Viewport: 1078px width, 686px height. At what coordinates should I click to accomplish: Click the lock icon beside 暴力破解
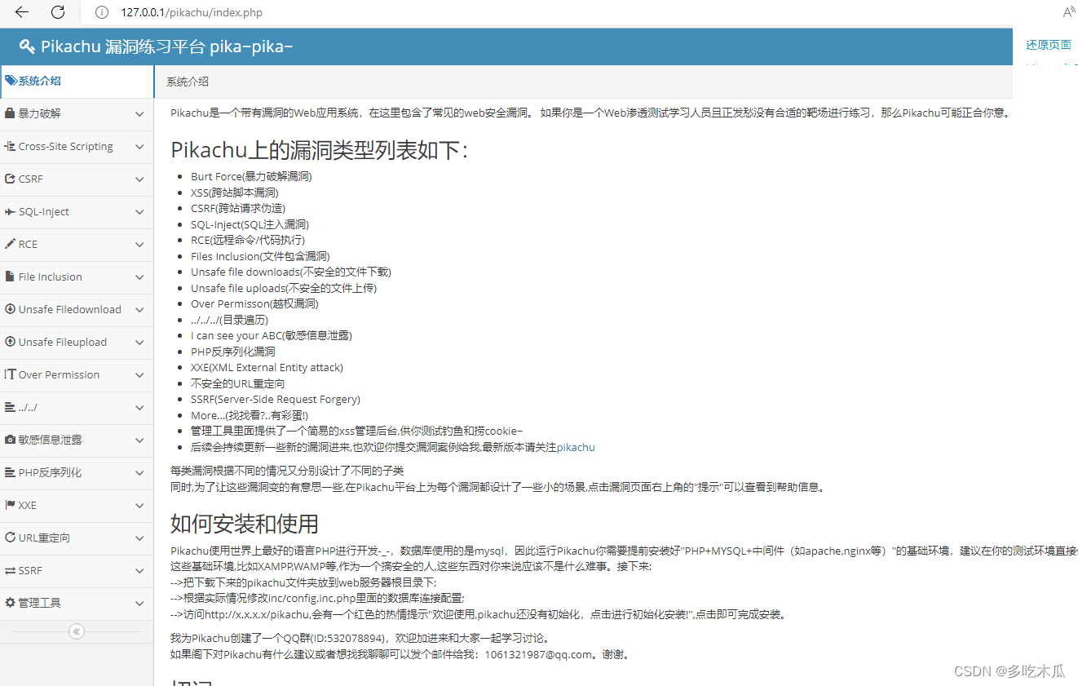click(x=11, y=113)
